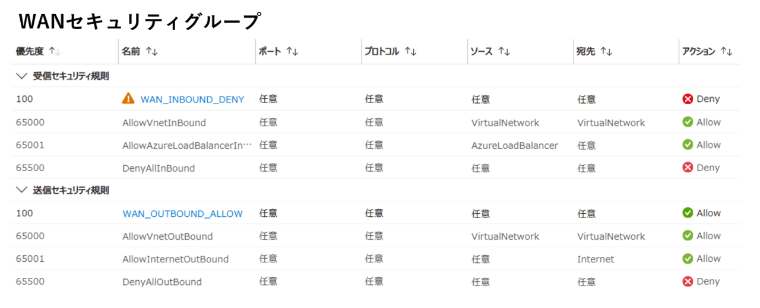Click green Allow icon in WAN_OUTBOUND_ALLOW row

tap(688, 213)
